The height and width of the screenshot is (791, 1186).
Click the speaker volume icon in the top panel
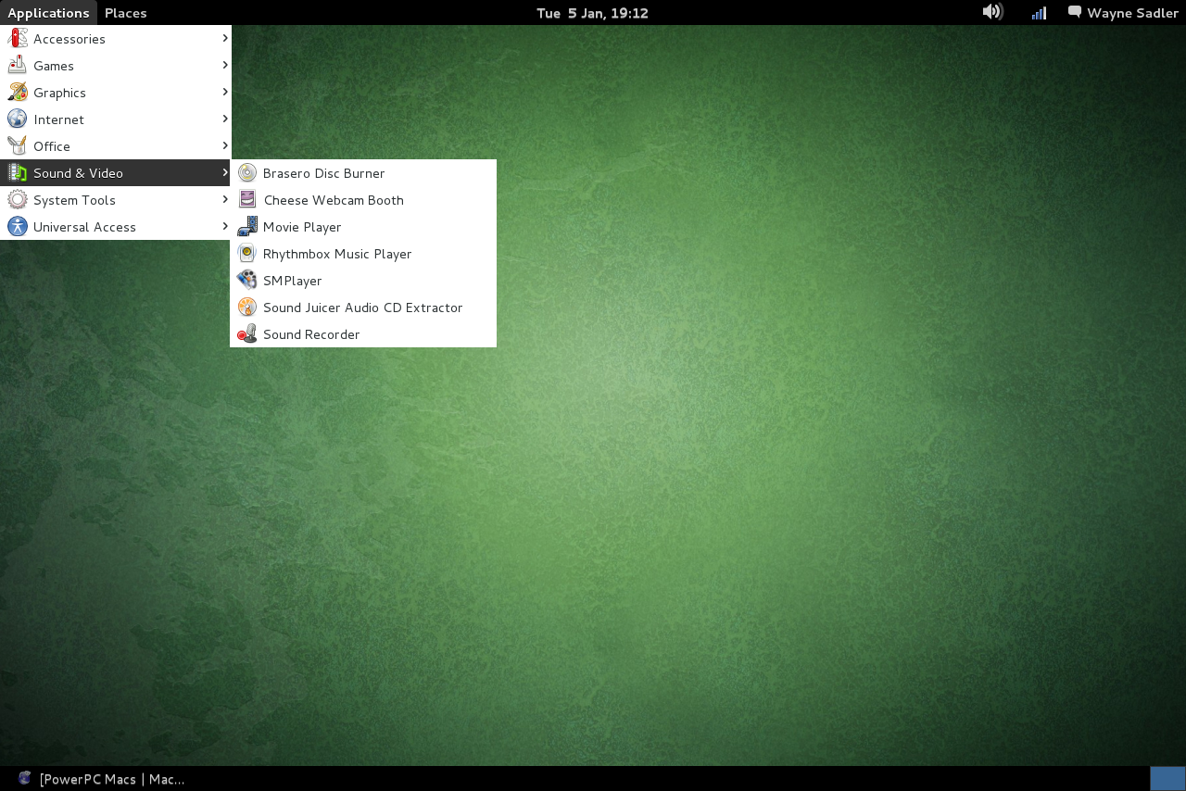992,12
